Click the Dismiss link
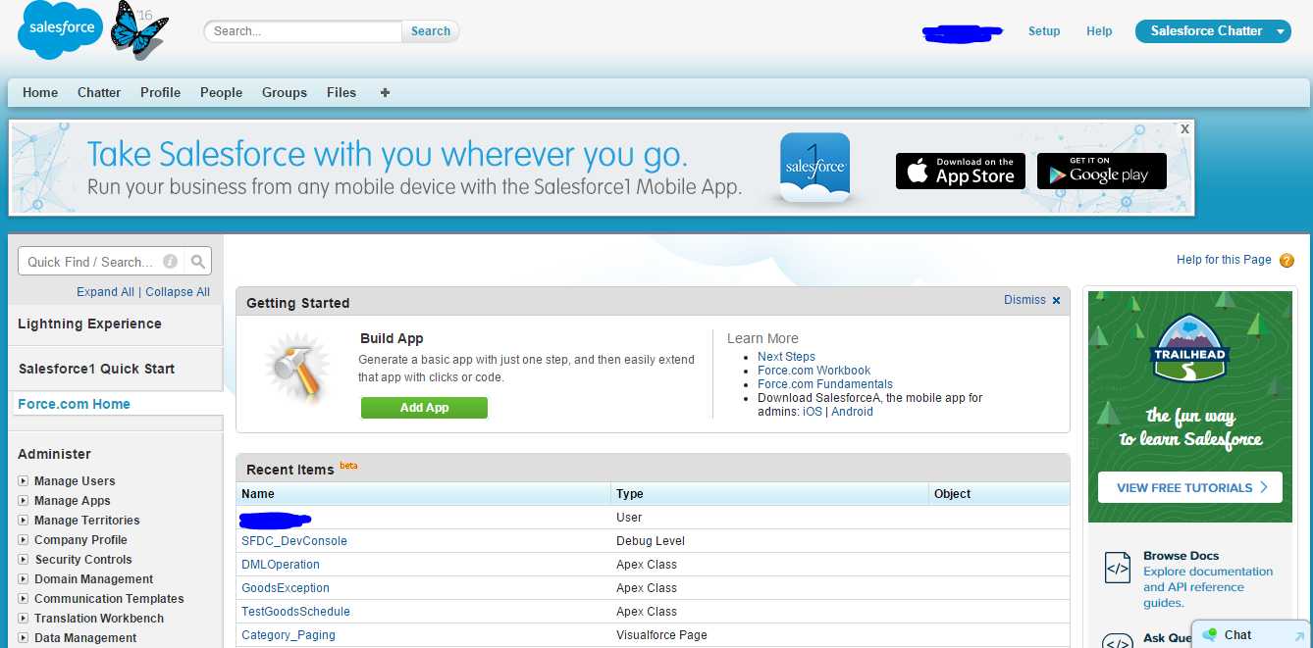The width and height of the screenshot is (1313, 648). 1024,300
